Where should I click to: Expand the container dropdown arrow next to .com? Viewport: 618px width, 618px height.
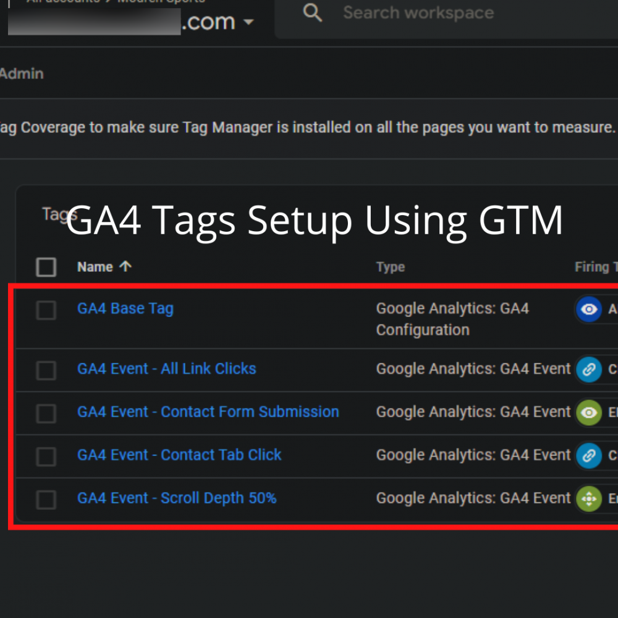click(248, 22)
